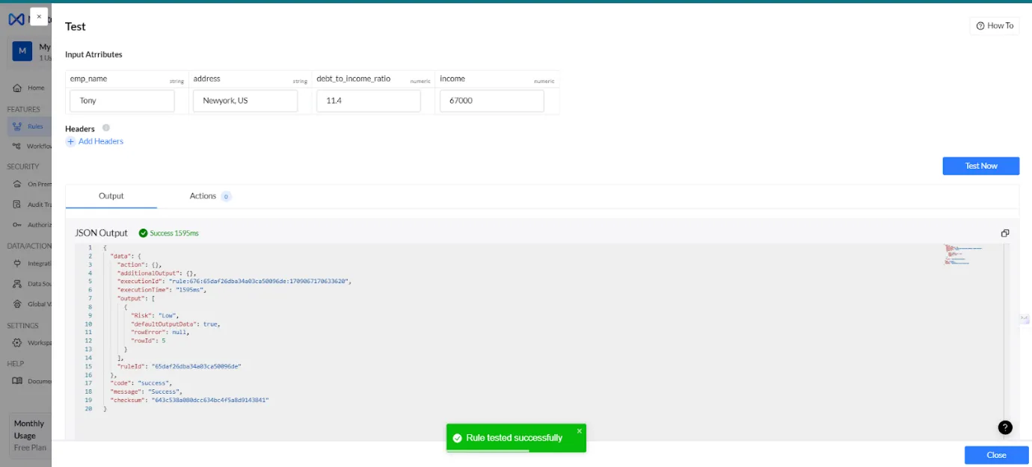This screenshot has height=467, width=1032.
Task: Switch to the Actions tab
Action: tap(203, 196)
